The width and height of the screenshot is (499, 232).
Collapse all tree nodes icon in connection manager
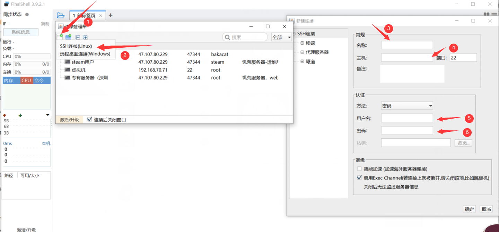[78, 37]
